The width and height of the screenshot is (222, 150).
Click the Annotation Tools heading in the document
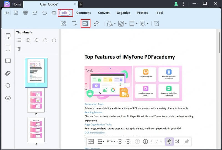pos(94,104)
